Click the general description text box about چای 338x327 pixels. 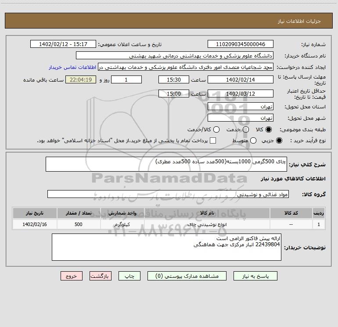[x=166, y=164]
